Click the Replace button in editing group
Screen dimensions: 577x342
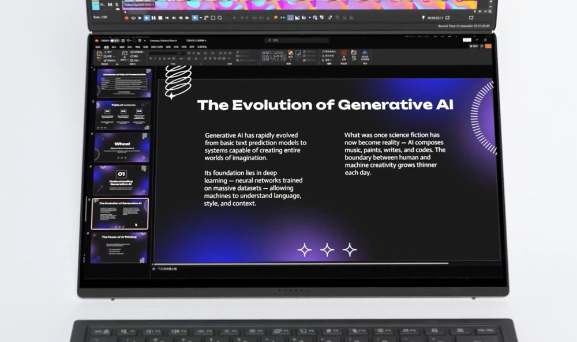pyautogui.click(x=328, y=55)
